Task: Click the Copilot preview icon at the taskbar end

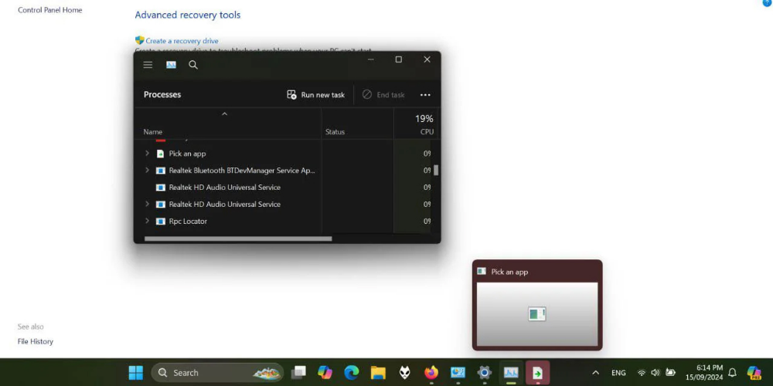Action: pos(754,373)
